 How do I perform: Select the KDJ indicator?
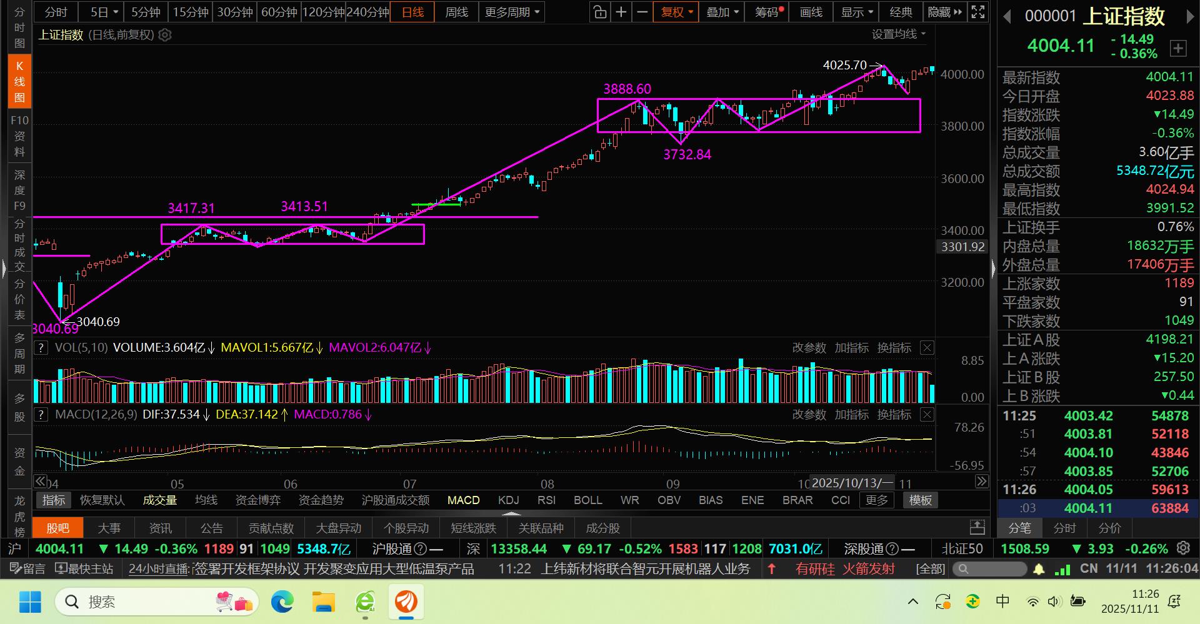[x=509, y=500]
